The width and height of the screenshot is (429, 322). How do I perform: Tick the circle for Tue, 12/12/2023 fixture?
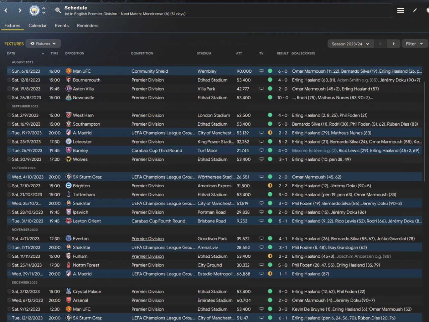[9, 318]
